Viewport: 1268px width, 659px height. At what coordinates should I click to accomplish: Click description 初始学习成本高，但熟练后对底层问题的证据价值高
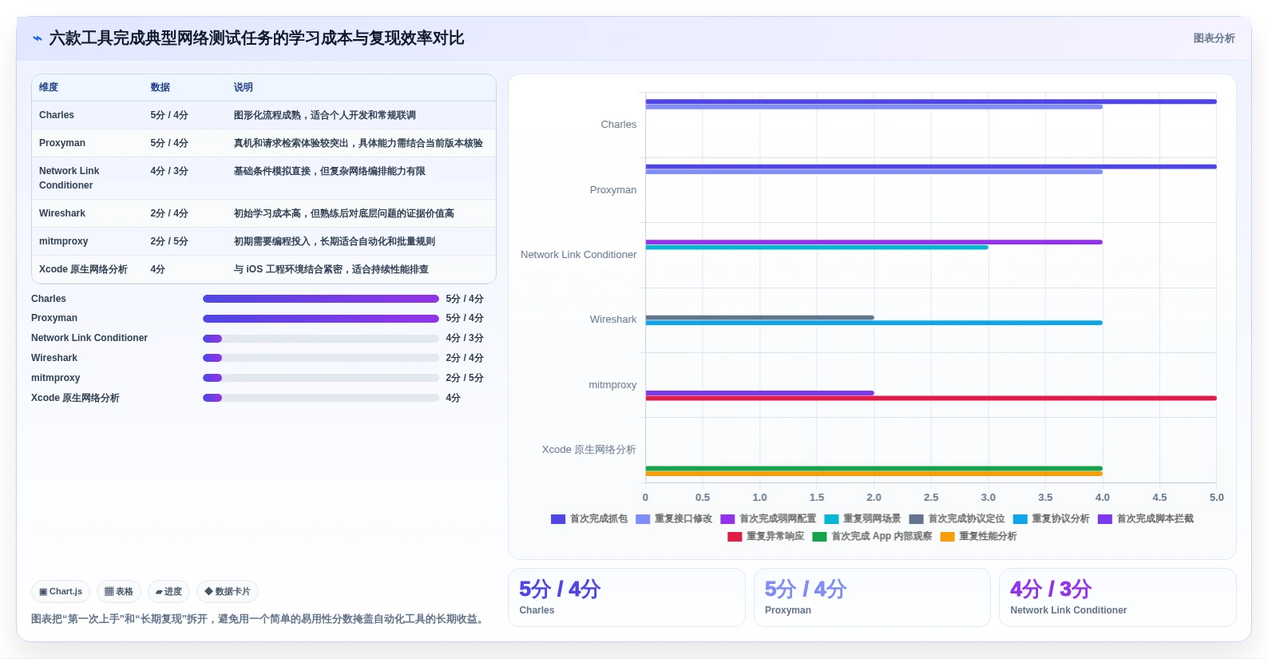coord(344,214)
